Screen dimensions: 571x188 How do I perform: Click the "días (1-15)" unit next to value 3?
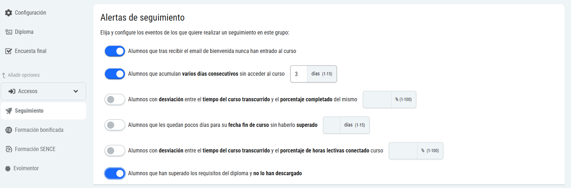pyautogui.click(x=322, y=74)
